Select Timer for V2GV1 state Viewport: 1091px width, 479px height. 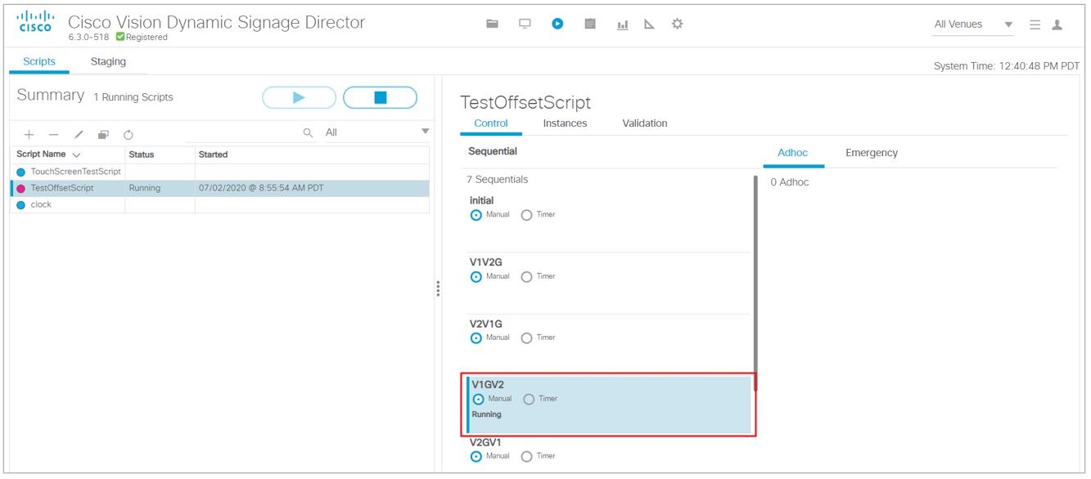[x=526, y=456]
